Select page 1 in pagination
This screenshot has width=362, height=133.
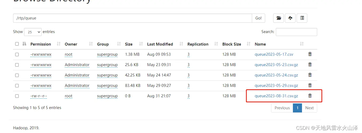[297, 108]
